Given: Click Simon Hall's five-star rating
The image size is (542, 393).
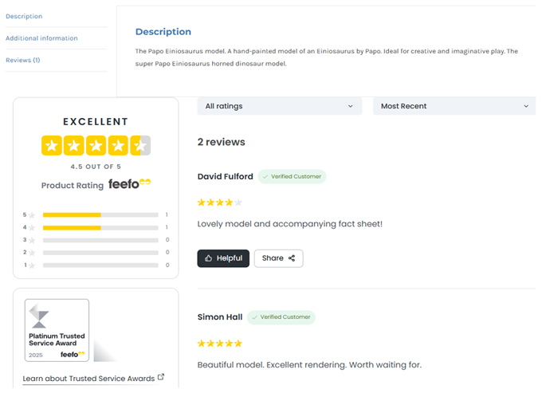Looking at the screenshot, I should (219, 344).
